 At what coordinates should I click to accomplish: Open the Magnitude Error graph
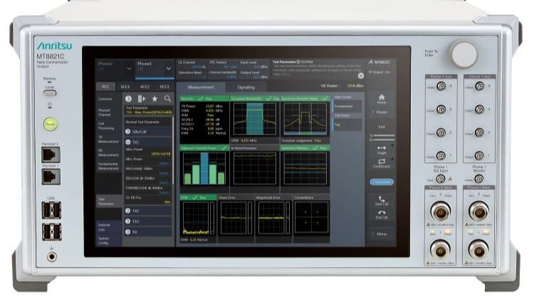[x=273, y=219]
